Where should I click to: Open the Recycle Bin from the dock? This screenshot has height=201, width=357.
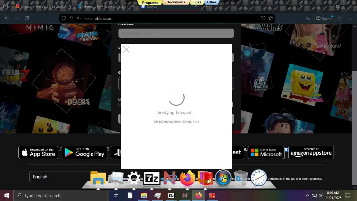point(241,178)
